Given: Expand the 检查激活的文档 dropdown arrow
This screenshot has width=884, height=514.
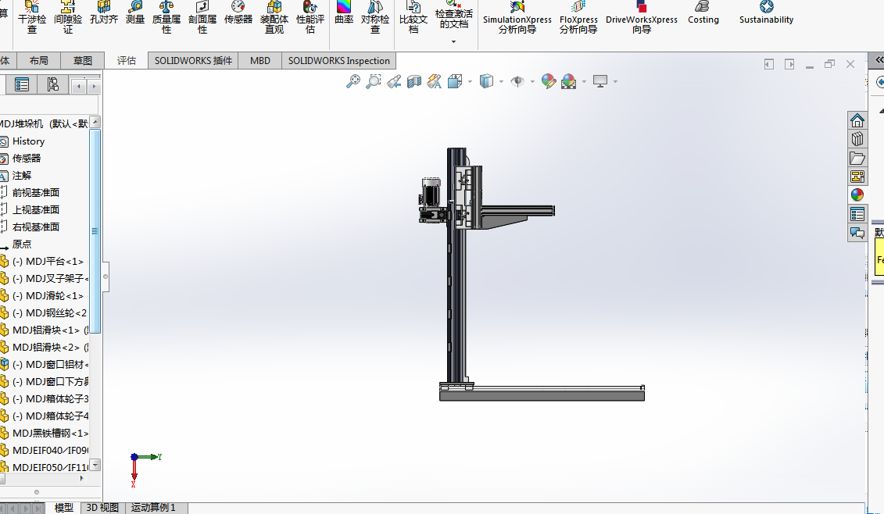Looking at the screenshot, I should click(454, 41).
